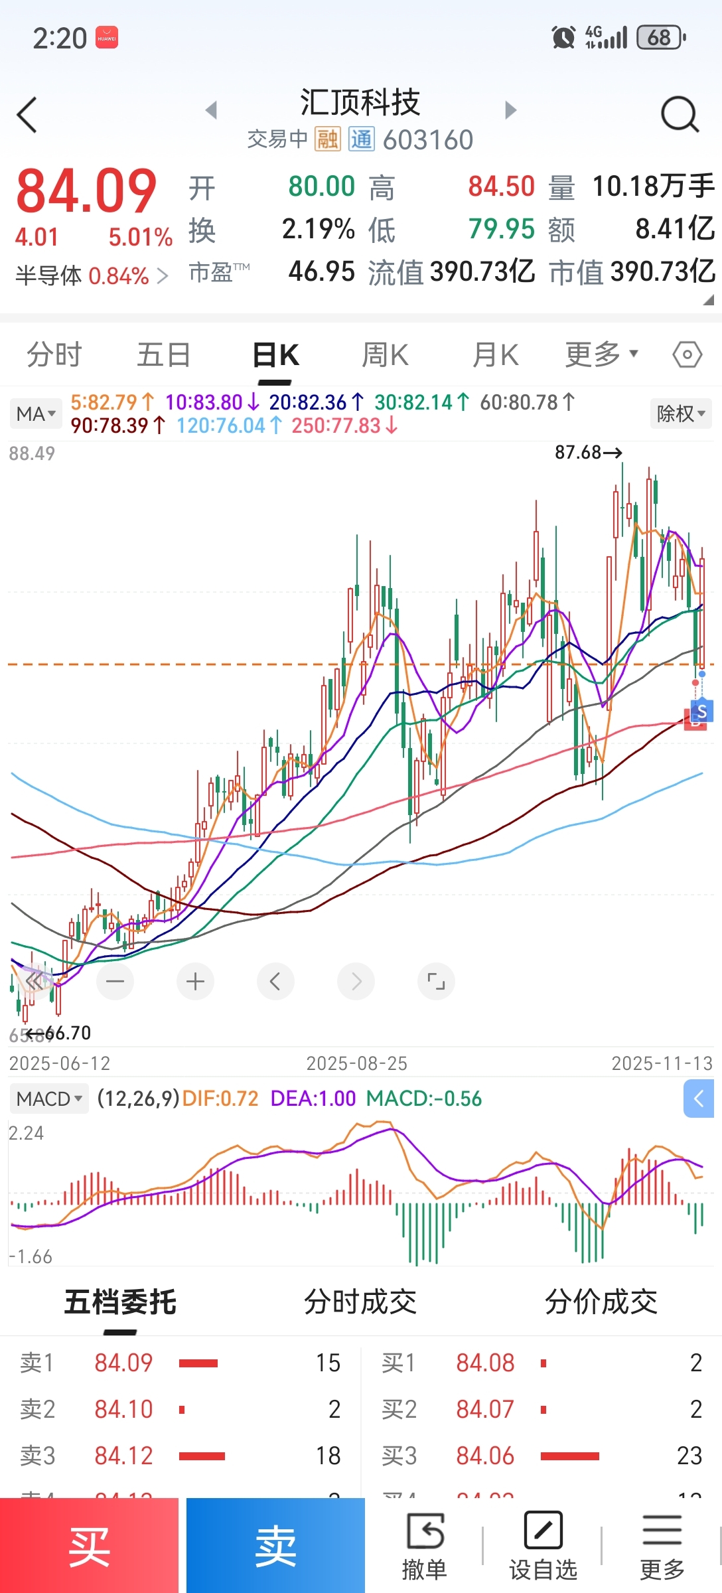Open the 除权 adjustment dropdown
The image size is (722, 1593).
(681, 414)
